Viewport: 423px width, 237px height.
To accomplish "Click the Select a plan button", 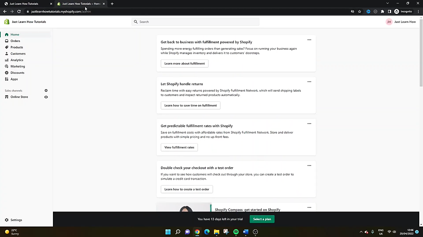I will [x=262, y=219].
